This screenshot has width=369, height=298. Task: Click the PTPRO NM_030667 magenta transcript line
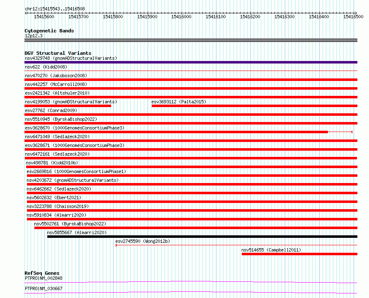click(x=191, y=292)
